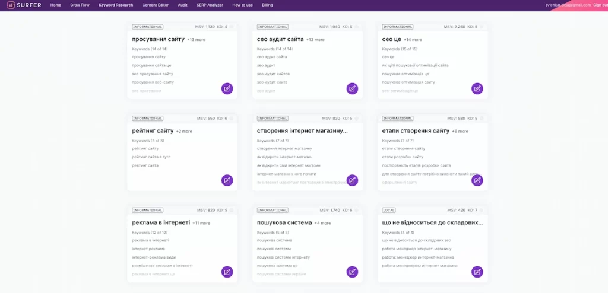Click Informational badge on рейтинг сайту card
The height and width of the screenshot is (293, 608).
[x=147, y=119]
